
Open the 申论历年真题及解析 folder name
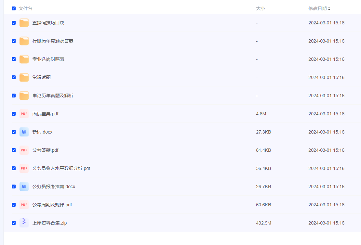click(53, 96)
